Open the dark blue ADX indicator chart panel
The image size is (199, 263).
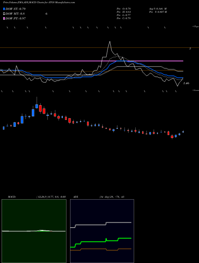(x=102, y=231)
